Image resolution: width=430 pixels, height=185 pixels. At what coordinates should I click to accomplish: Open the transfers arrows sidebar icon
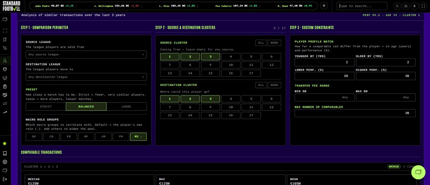pos(5,103)
